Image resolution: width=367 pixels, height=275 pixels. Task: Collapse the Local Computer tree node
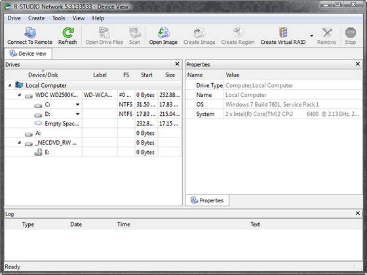coord(10,85)
